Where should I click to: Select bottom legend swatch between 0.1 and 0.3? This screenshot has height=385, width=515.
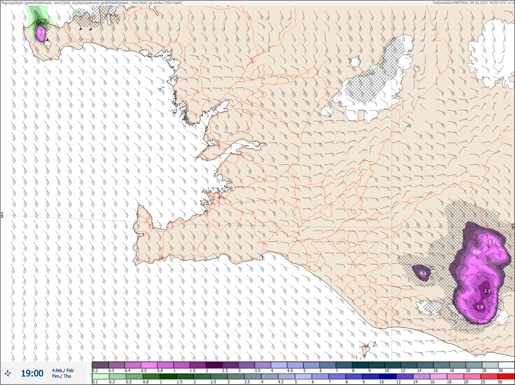(x=100, y=377)
